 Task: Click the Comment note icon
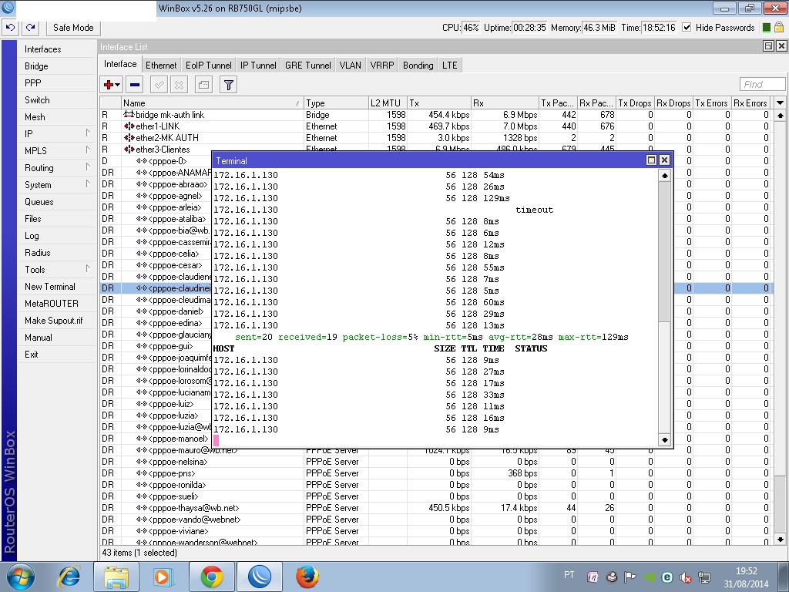pyautogui.click(x=203, y=85)
